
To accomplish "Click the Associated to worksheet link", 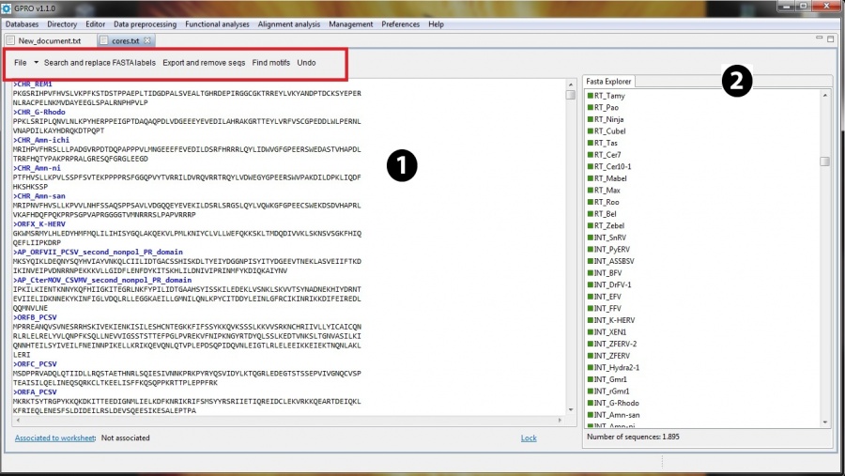I will click(x=55, y=438).
